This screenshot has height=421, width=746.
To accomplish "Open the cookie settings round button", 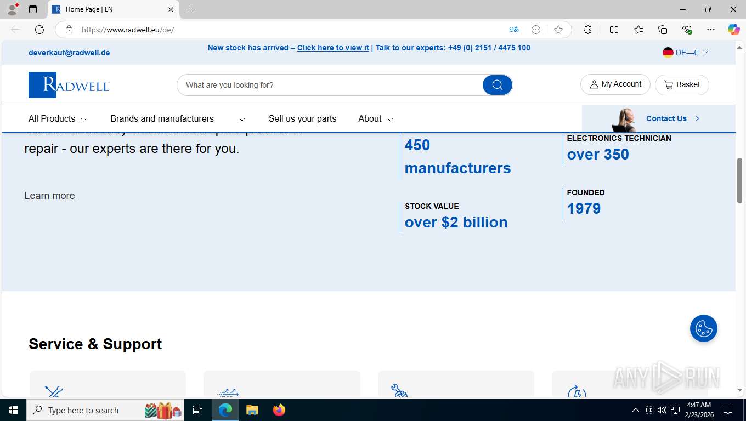I will [704, 328].
